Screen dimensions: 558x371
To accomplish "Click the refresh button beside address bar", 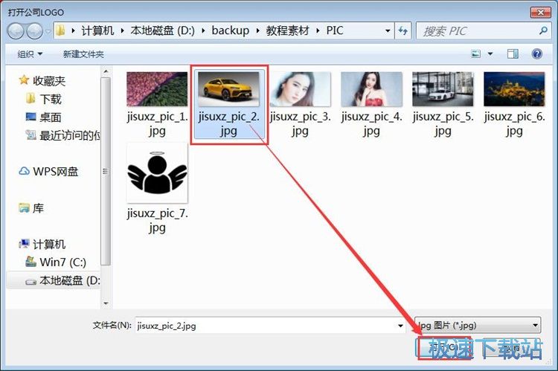I will tap(403, 31).
